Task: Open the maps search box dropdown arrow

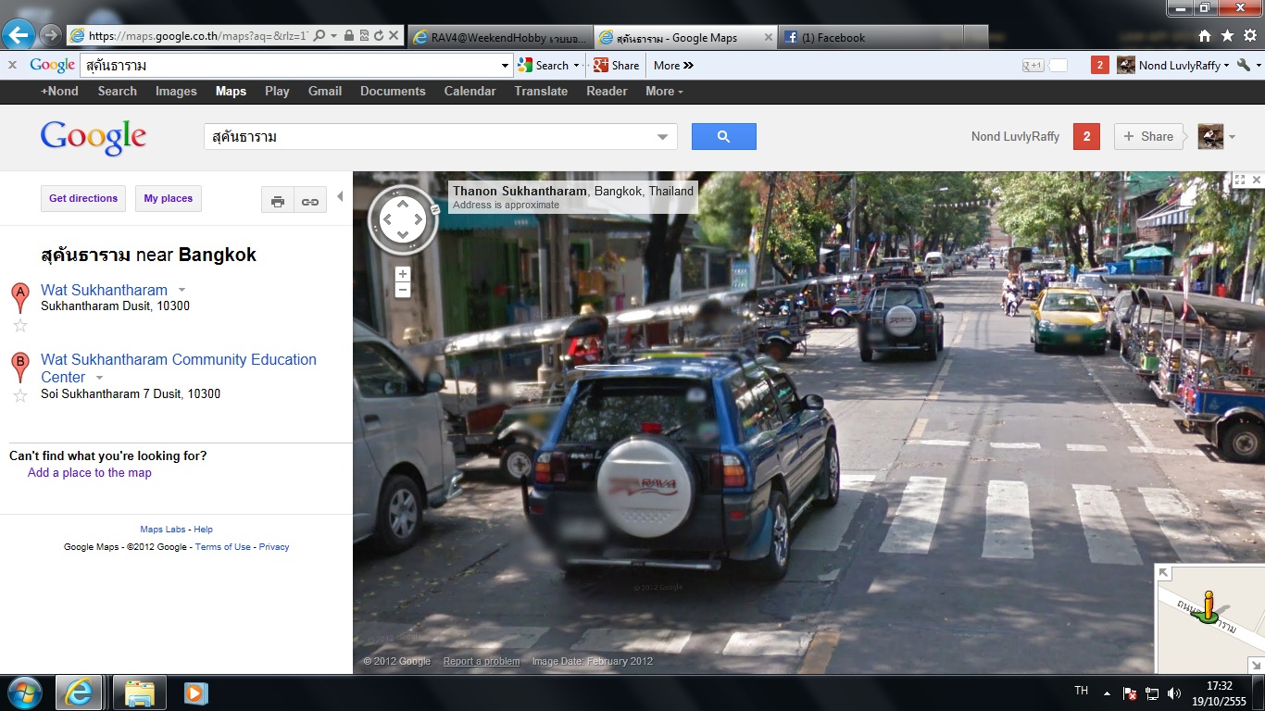Action: (662, 137)
